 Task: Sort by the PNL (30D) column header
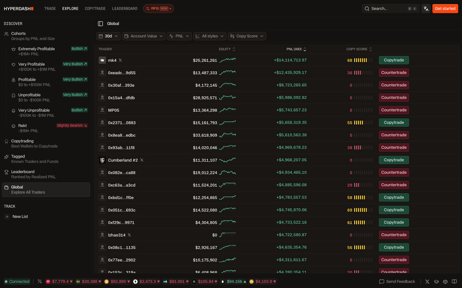[x=296, y=49]
